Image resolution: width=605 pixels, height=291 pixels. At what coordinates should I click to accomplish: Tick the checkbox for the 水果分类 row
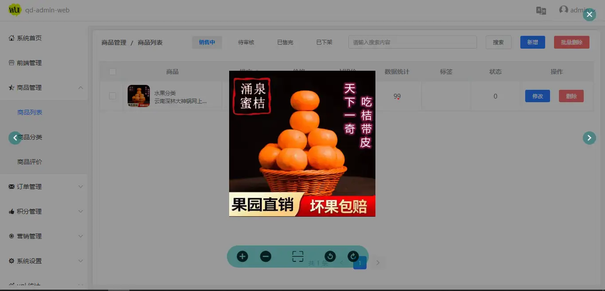click(x=113, y=96)
